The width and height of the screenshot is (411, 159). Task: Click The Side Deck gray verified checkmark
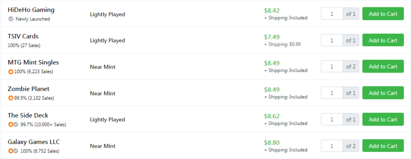(x=16, y=124)
